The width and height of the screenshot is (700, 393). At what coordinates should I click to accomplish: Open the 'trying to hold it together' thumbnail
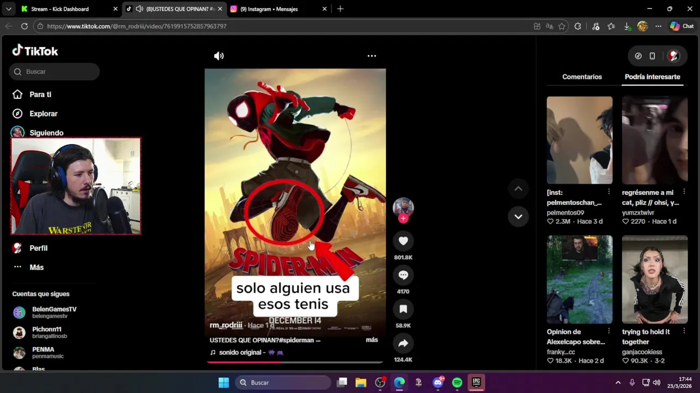point(655,279)
